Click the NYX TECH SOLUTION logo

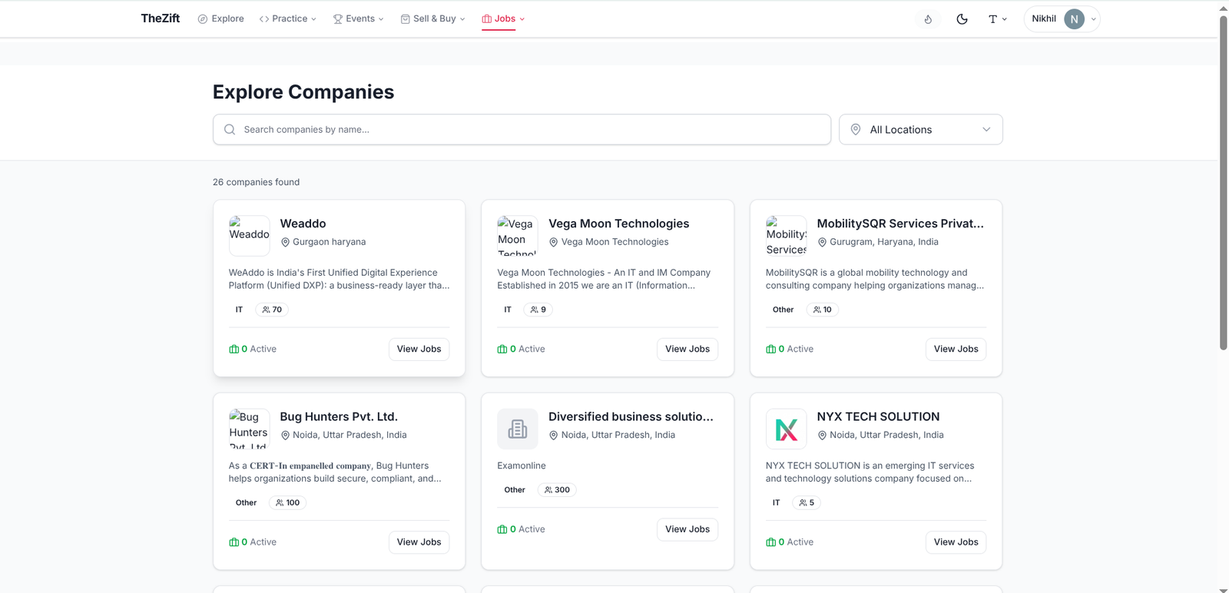(786, 429)
